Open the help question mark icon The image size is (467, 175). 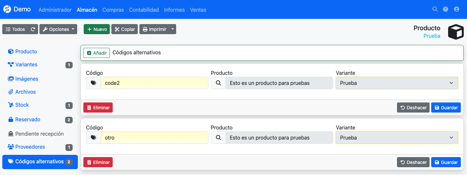pyautogui.click(x=446, y=9)
